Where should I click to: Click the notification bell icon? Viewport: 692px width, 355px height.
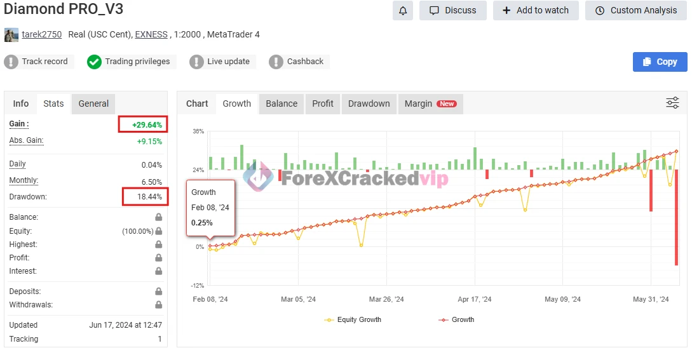pyautogui.click(x=403, y=10)
